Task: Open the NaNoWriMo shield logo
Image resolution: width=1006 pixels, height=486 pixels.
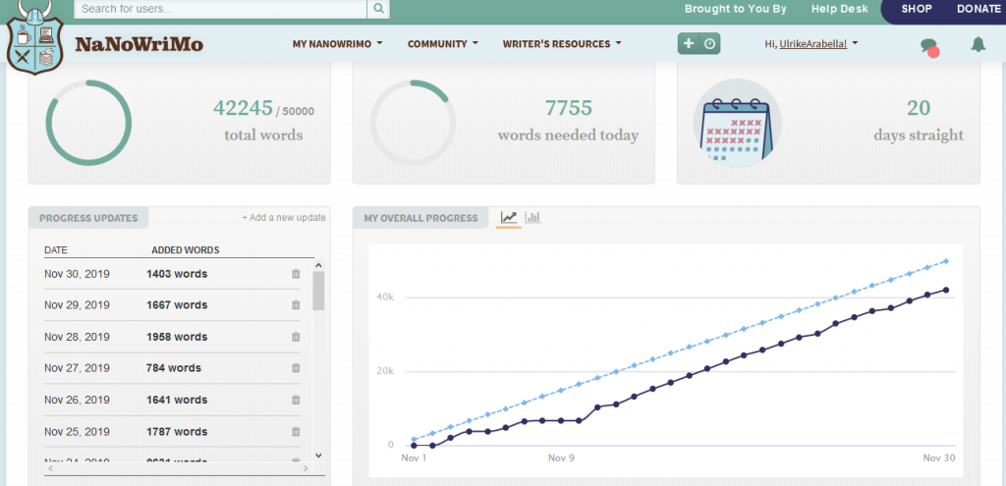Action: pos(35,38)
